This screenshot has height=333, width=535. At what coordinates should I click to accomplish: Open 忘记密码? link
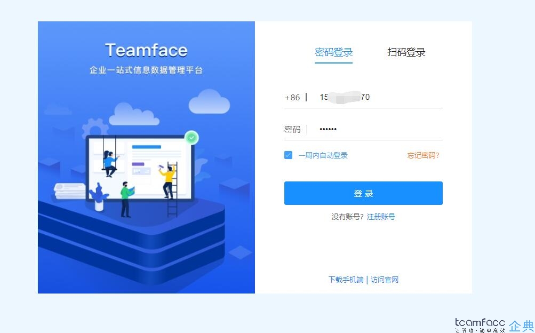click(423, 156)
